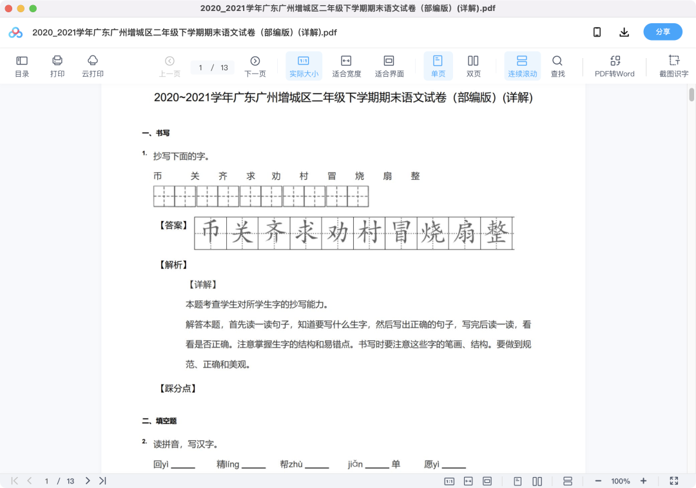Click the text 抄写下面的字。
This screenshot has height=488, width=696.
coord(181,156)
